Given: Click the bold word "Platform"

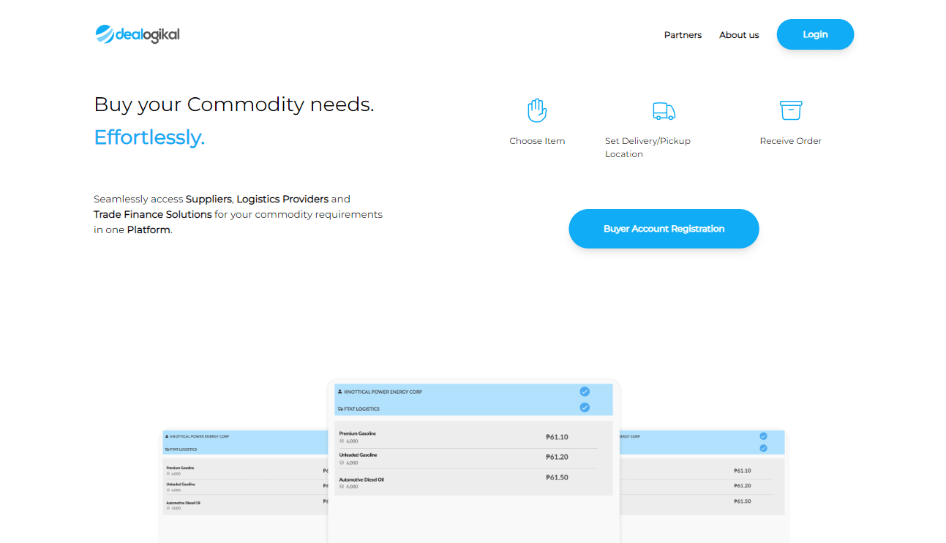Looking at the screenshot, I should pyautogui.click(x=149, y=229).
